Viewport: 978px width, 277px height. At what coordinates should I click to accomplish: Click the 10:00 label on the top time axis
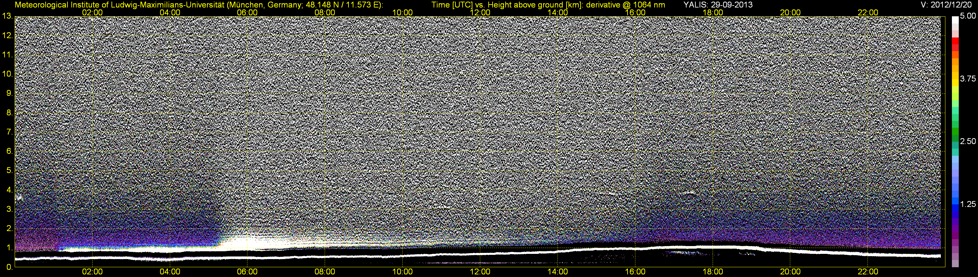click(x=402, y=12)
